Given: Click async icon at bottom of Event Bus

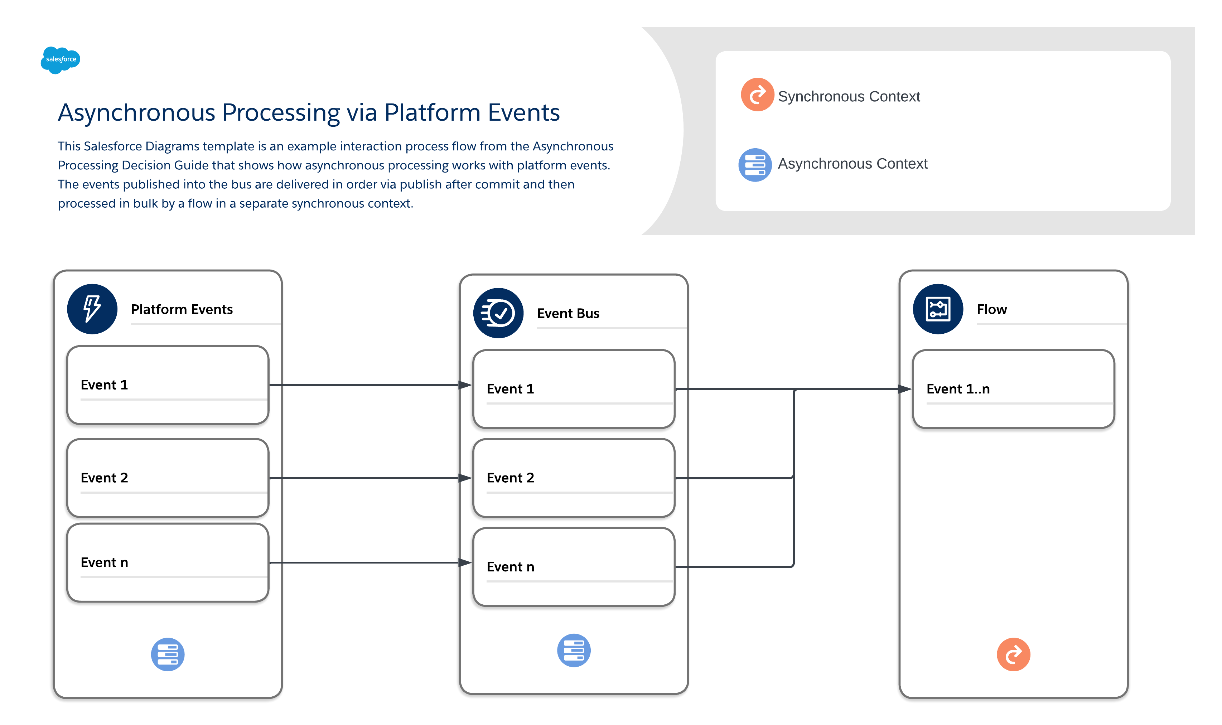Looking at the screenshot, I should pos(573,650).
